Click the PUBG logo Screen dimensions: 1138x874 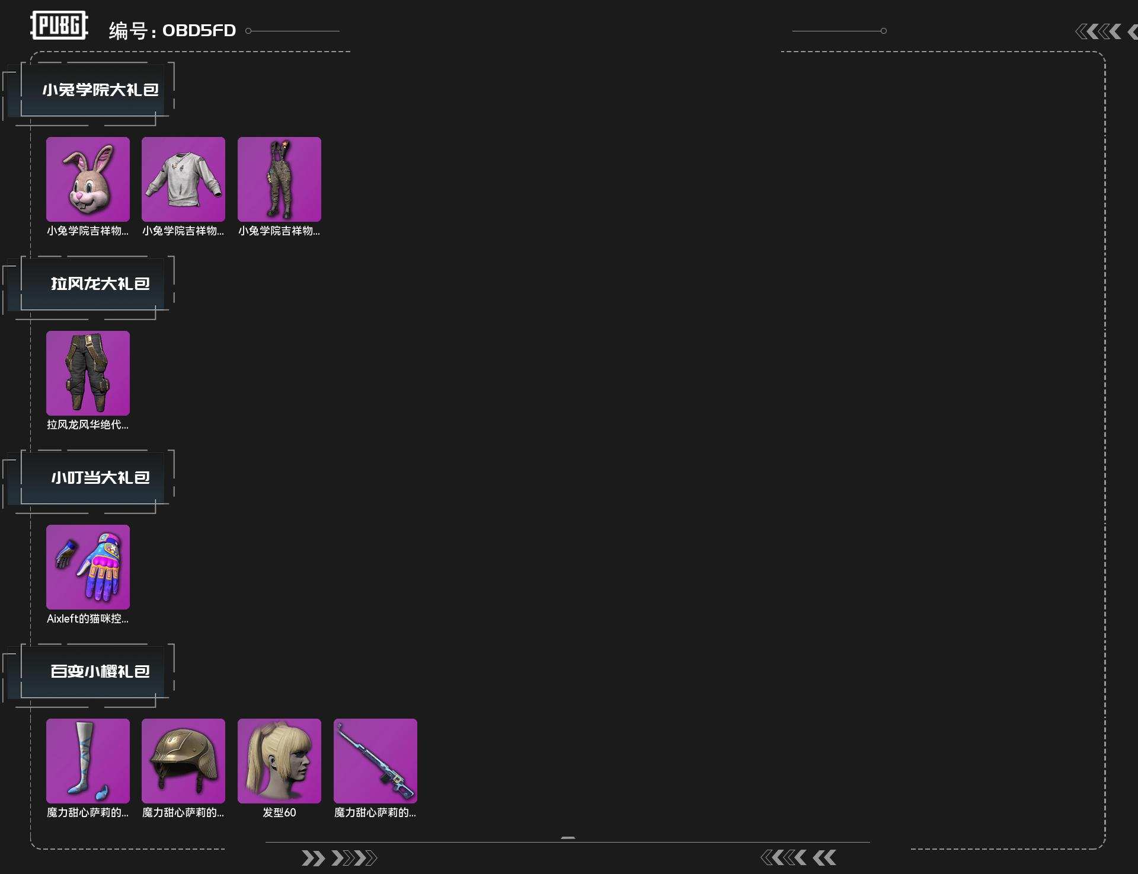pyautogui.click(x=59, y=25)
